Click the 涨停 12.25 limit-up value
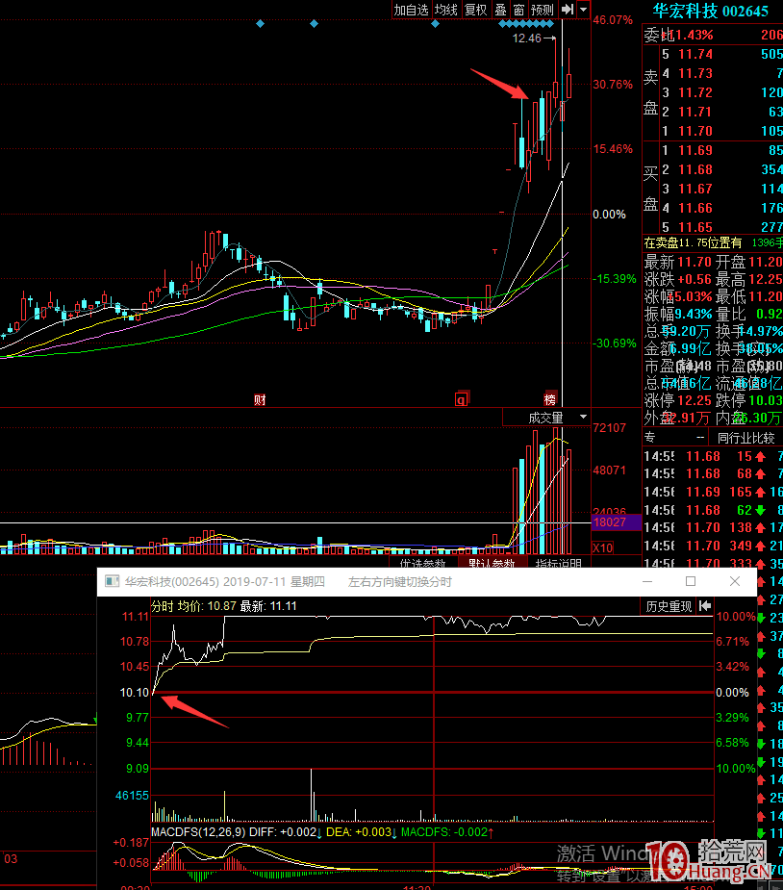This screenshot has width=783, height=890. [x=694, y=400]
